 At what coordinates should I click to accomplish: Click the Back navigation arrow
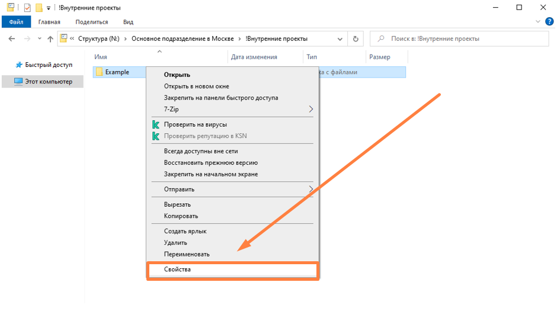point(11,39)
